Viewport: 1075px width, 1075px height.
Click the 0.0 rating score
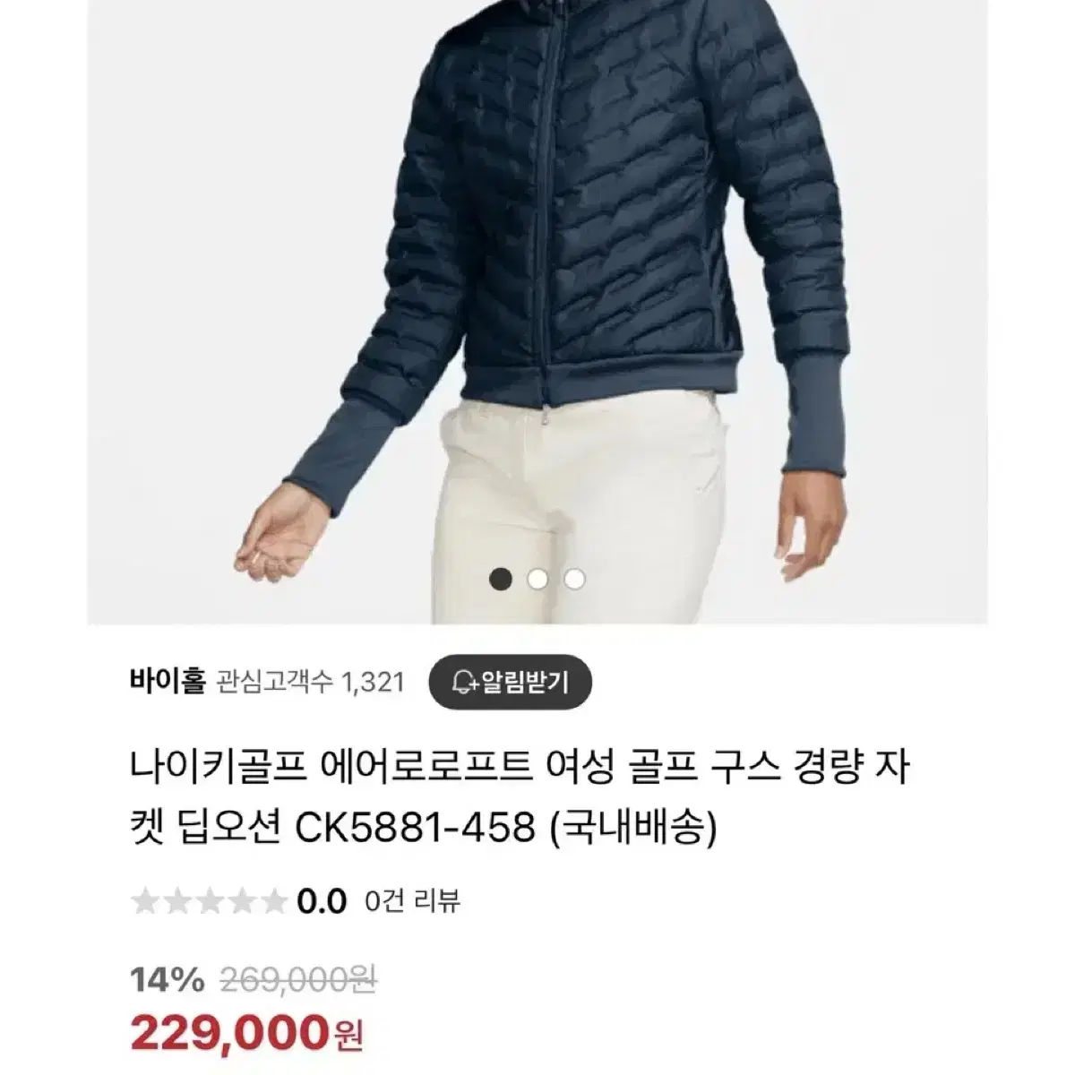(322, 901)
